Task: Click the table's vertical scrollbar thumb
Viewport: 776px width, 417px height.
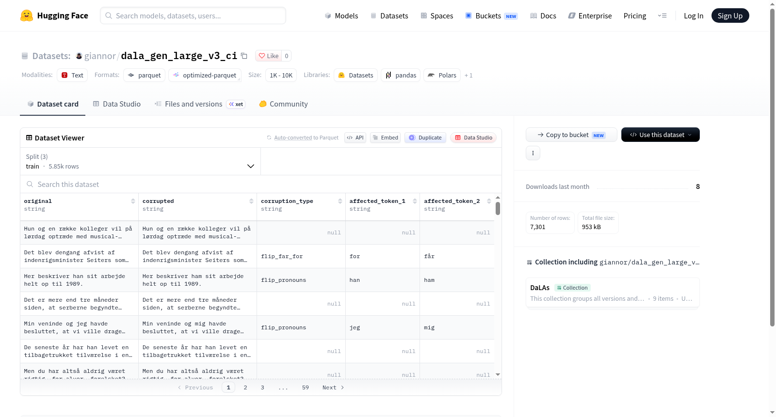Action: point(498,209)
